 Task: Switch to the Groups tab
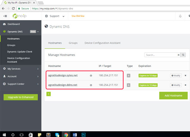click(73, 43)
